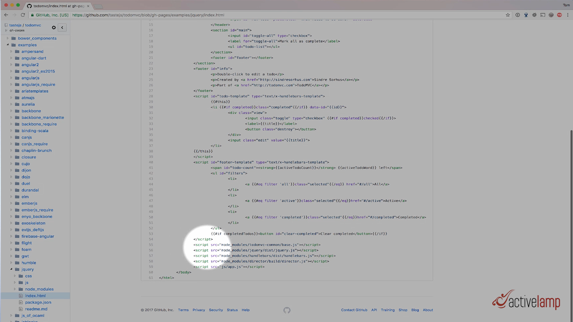
Task: Click the Tom profile name in title bar
Action: tap(566, 5)
